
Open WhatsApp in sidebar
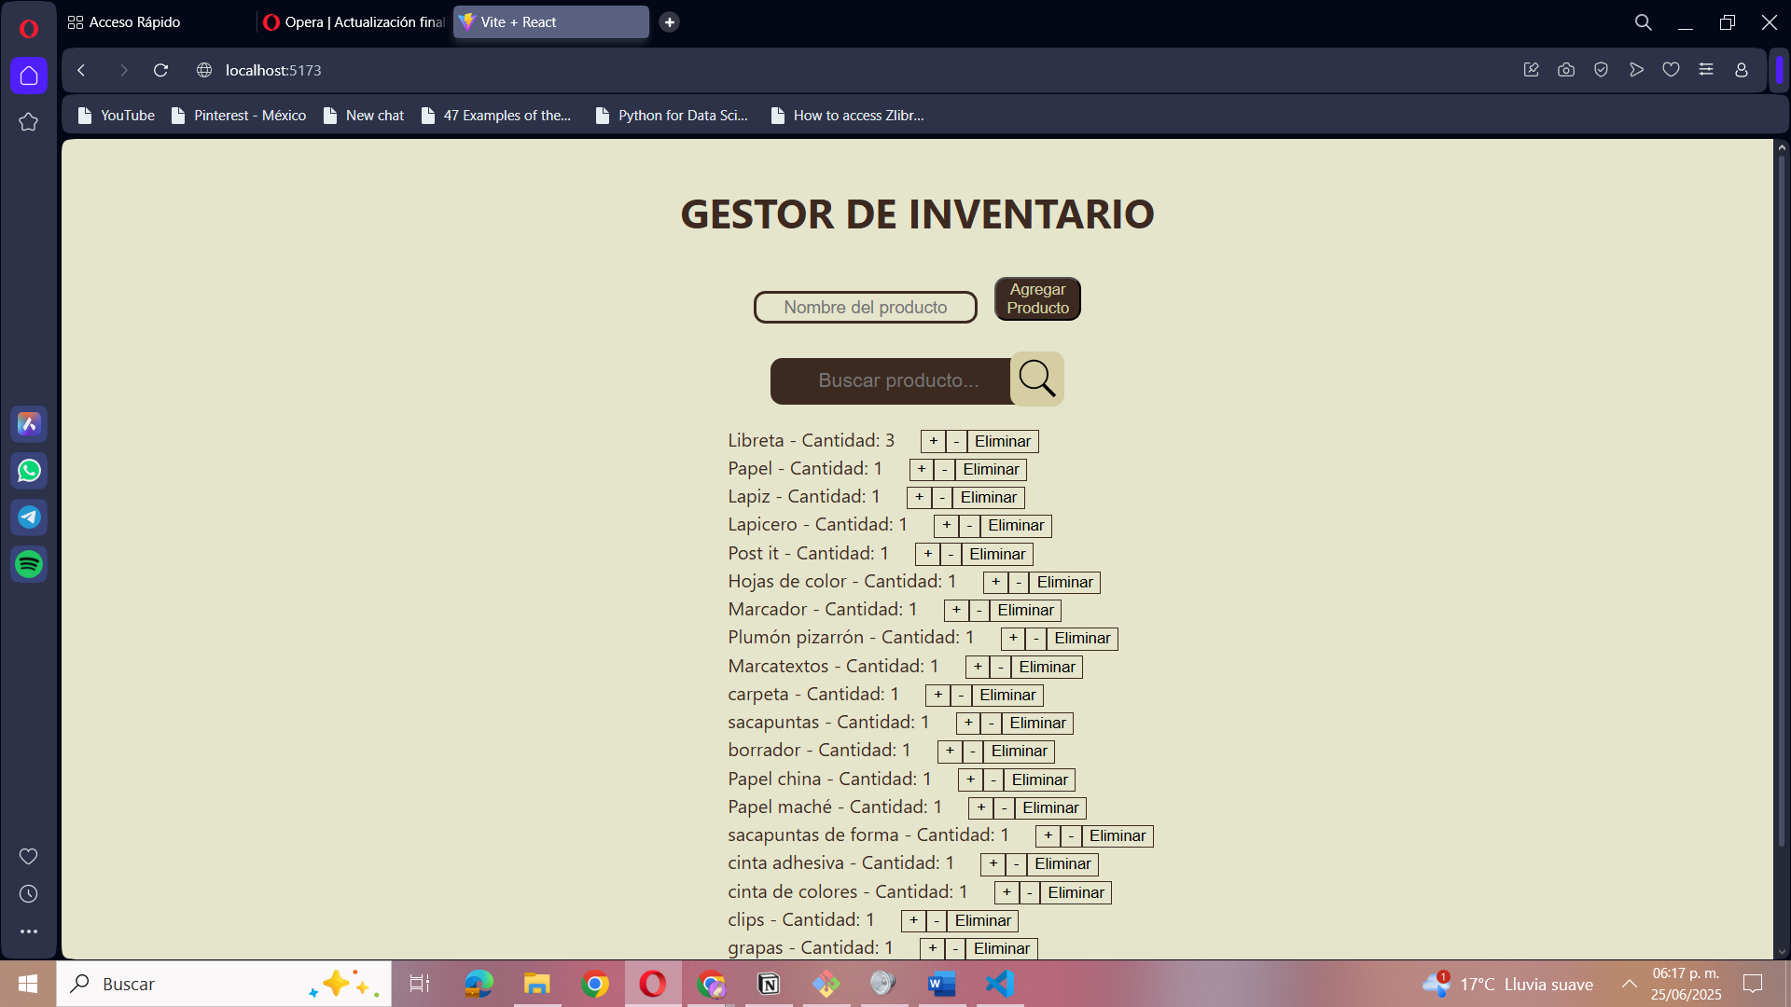pyautogui.click(x=29, y=471)
